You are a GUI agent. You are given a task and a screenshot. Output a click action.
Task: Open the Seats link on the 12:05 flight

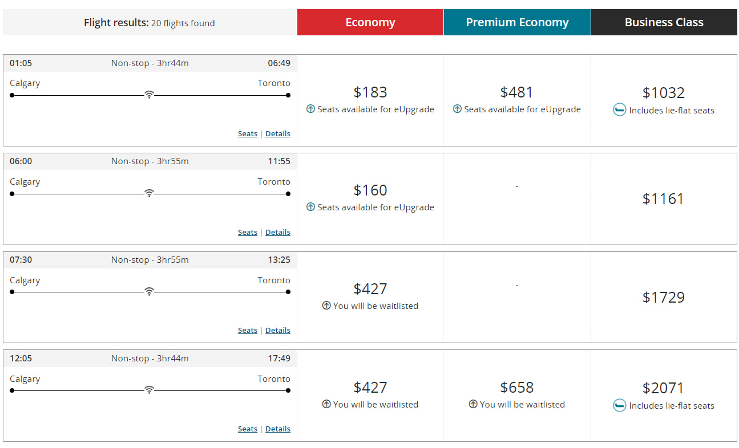coord(247,429)
